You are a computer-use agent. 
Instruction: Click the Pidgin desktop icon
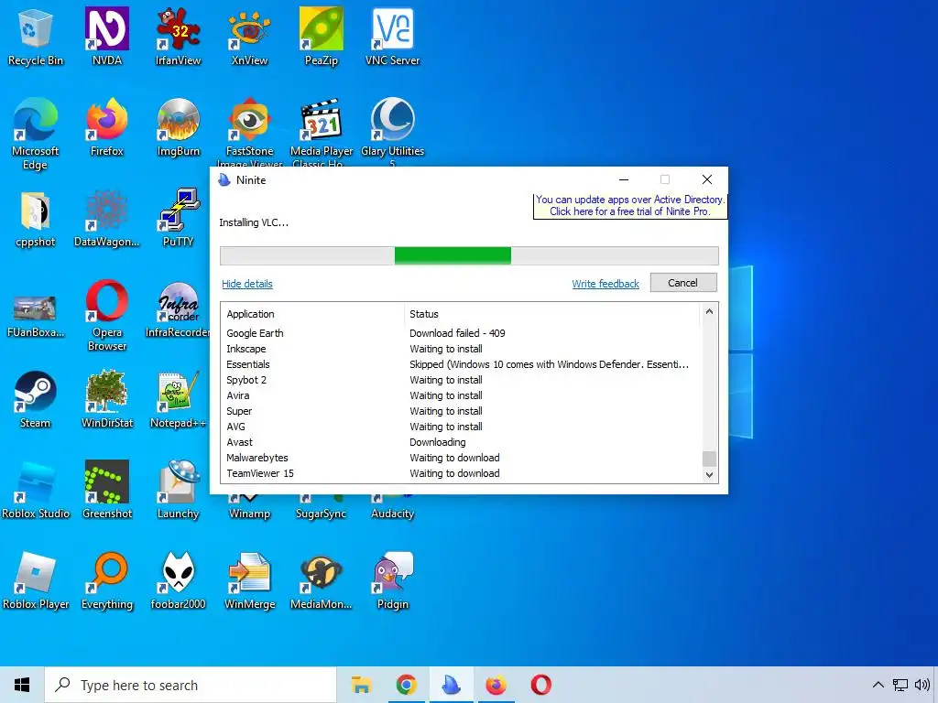pos(392,581)
